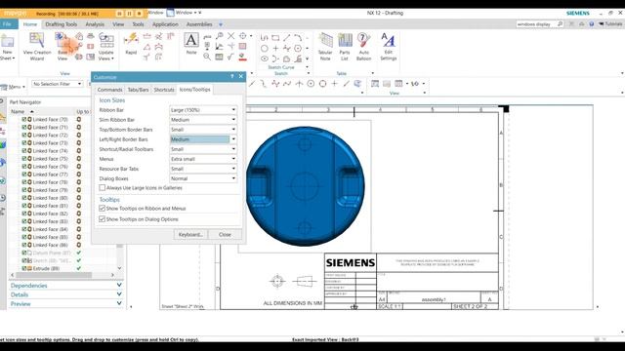Uncheck Show Tooltips on Ribbon and Menus
This screenshot has height=351, width=625.
102,208
